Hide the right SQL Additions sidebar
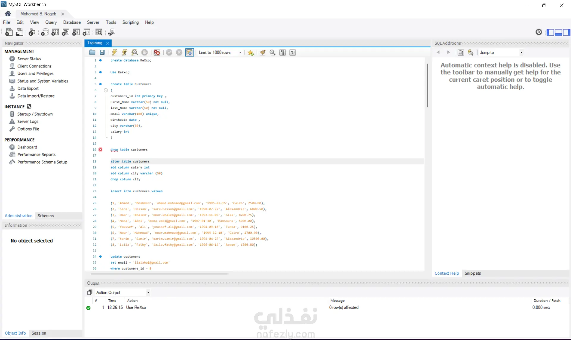This screenshot has height=340, width=571. (x=567, y=32)
